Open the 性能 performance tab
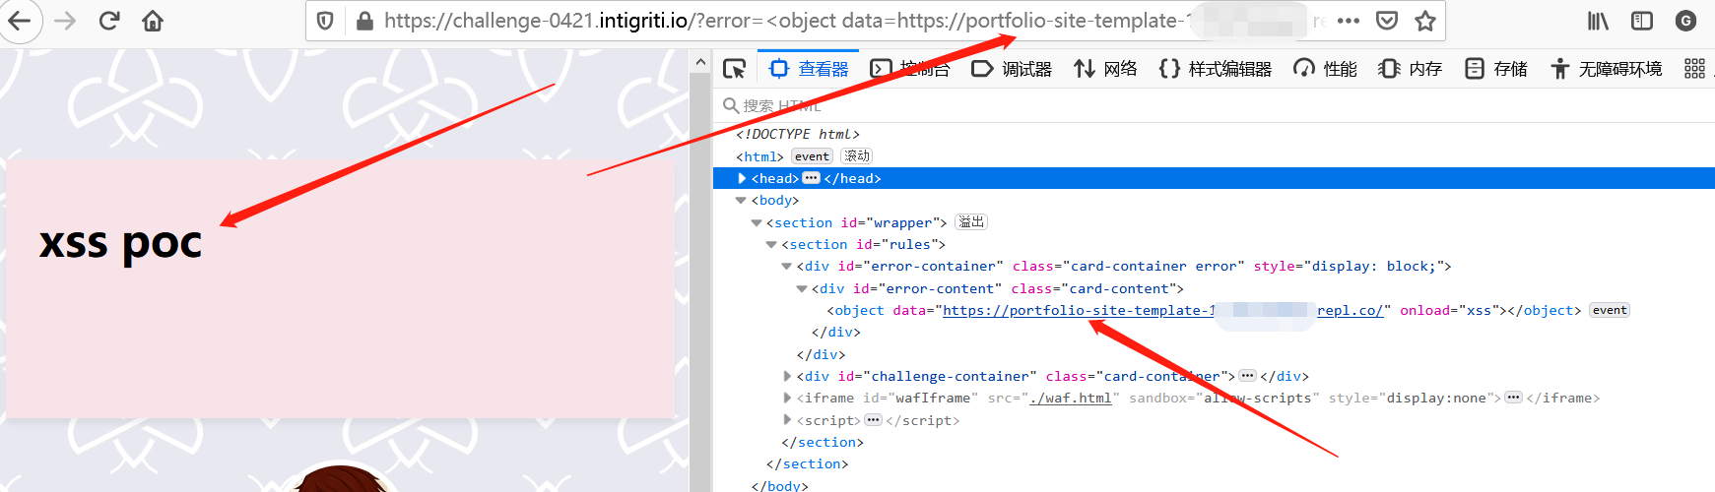The height and width of the screenshot is (492, 1715). coord(1325,69)
